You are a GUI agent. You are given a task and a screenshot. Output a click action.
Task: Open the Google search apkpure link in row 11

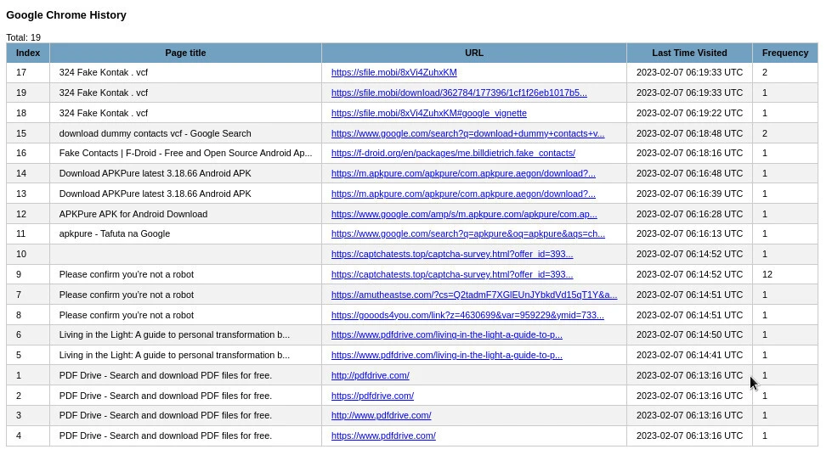(x=467, y=234)
